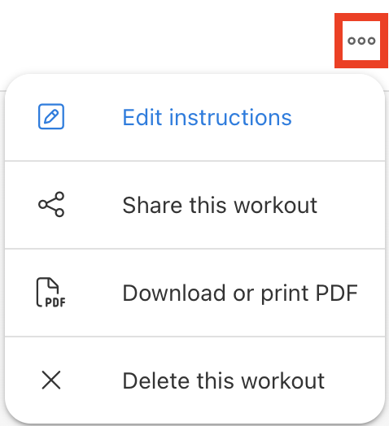Click the document icon labeled PDF
Image resolution: width=389 pixels, height=426 pixels.
[x=51, y=293]
